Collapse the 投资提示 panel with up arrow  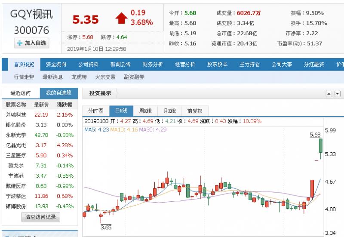pos(329,94)
